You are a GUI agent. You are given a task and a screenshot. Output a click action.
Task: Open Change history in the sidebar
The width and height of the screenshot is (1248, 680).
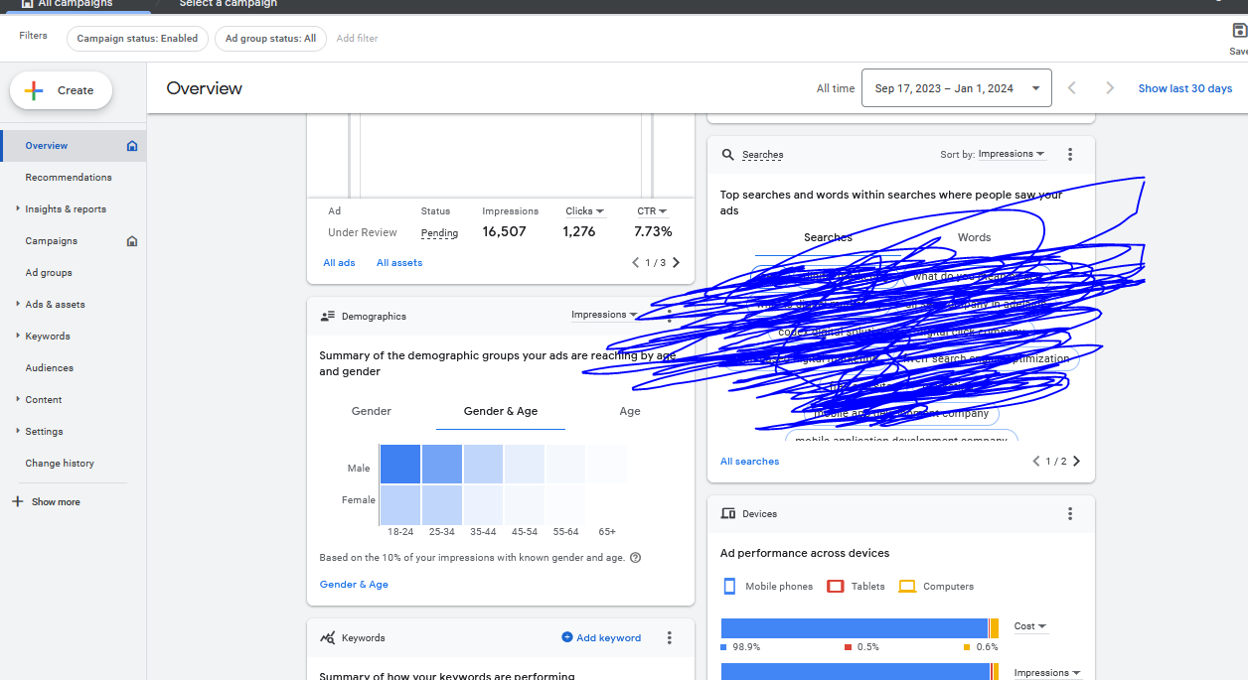coord(60,464)
